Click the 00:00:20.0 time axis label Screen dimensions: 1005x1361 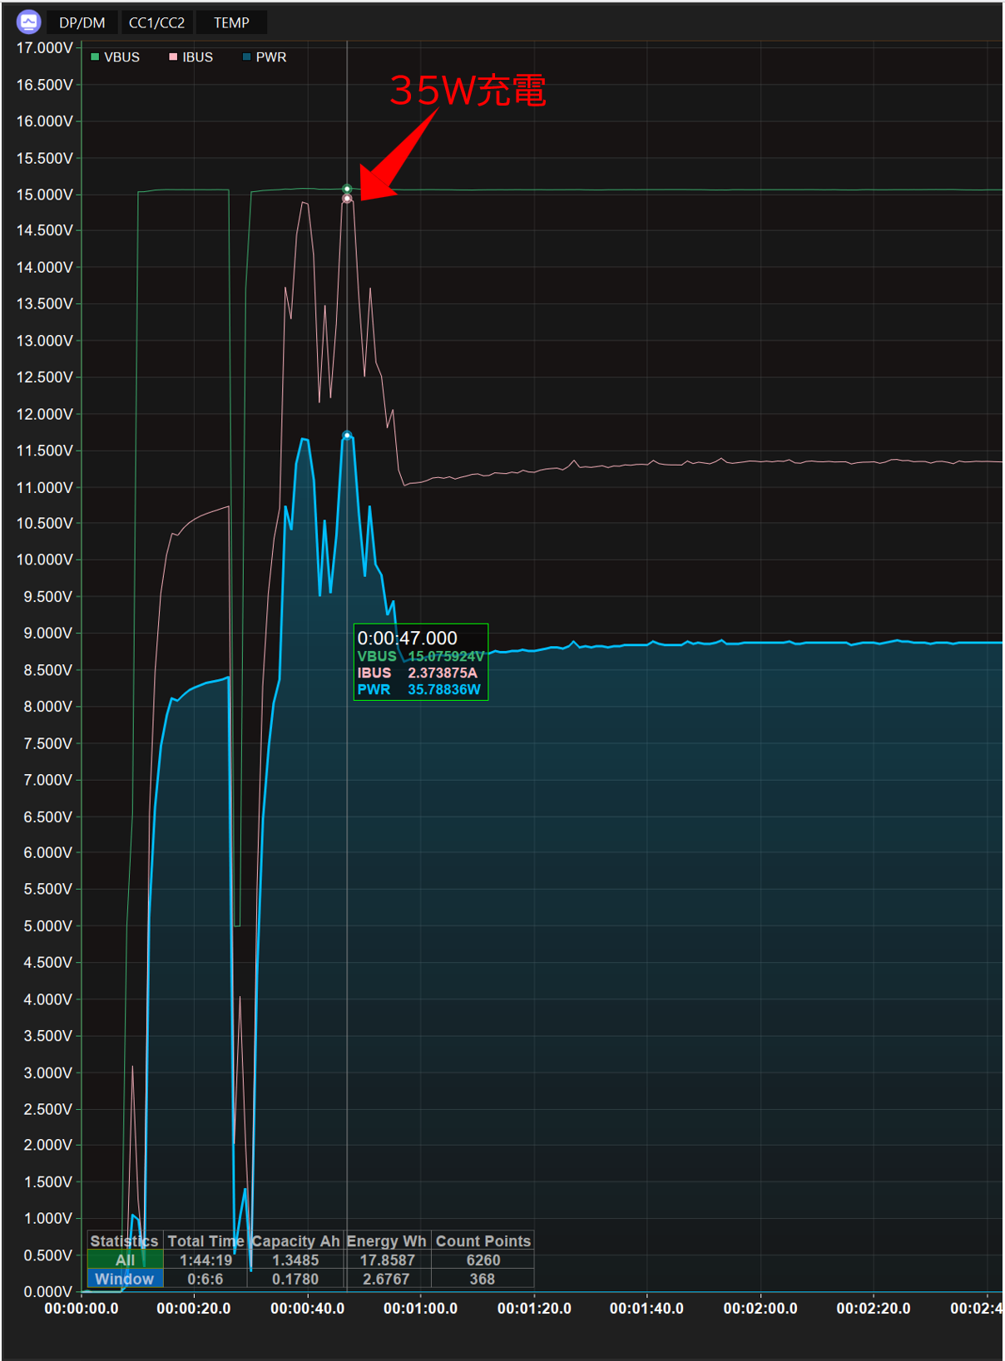click(194, 1308)
